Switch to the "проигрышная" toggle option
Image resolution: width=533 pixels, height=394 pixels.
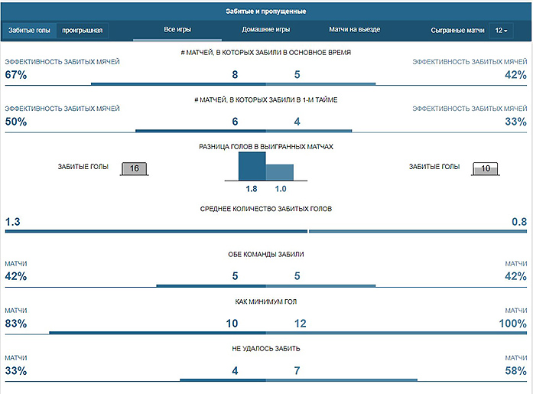[82, 31]
